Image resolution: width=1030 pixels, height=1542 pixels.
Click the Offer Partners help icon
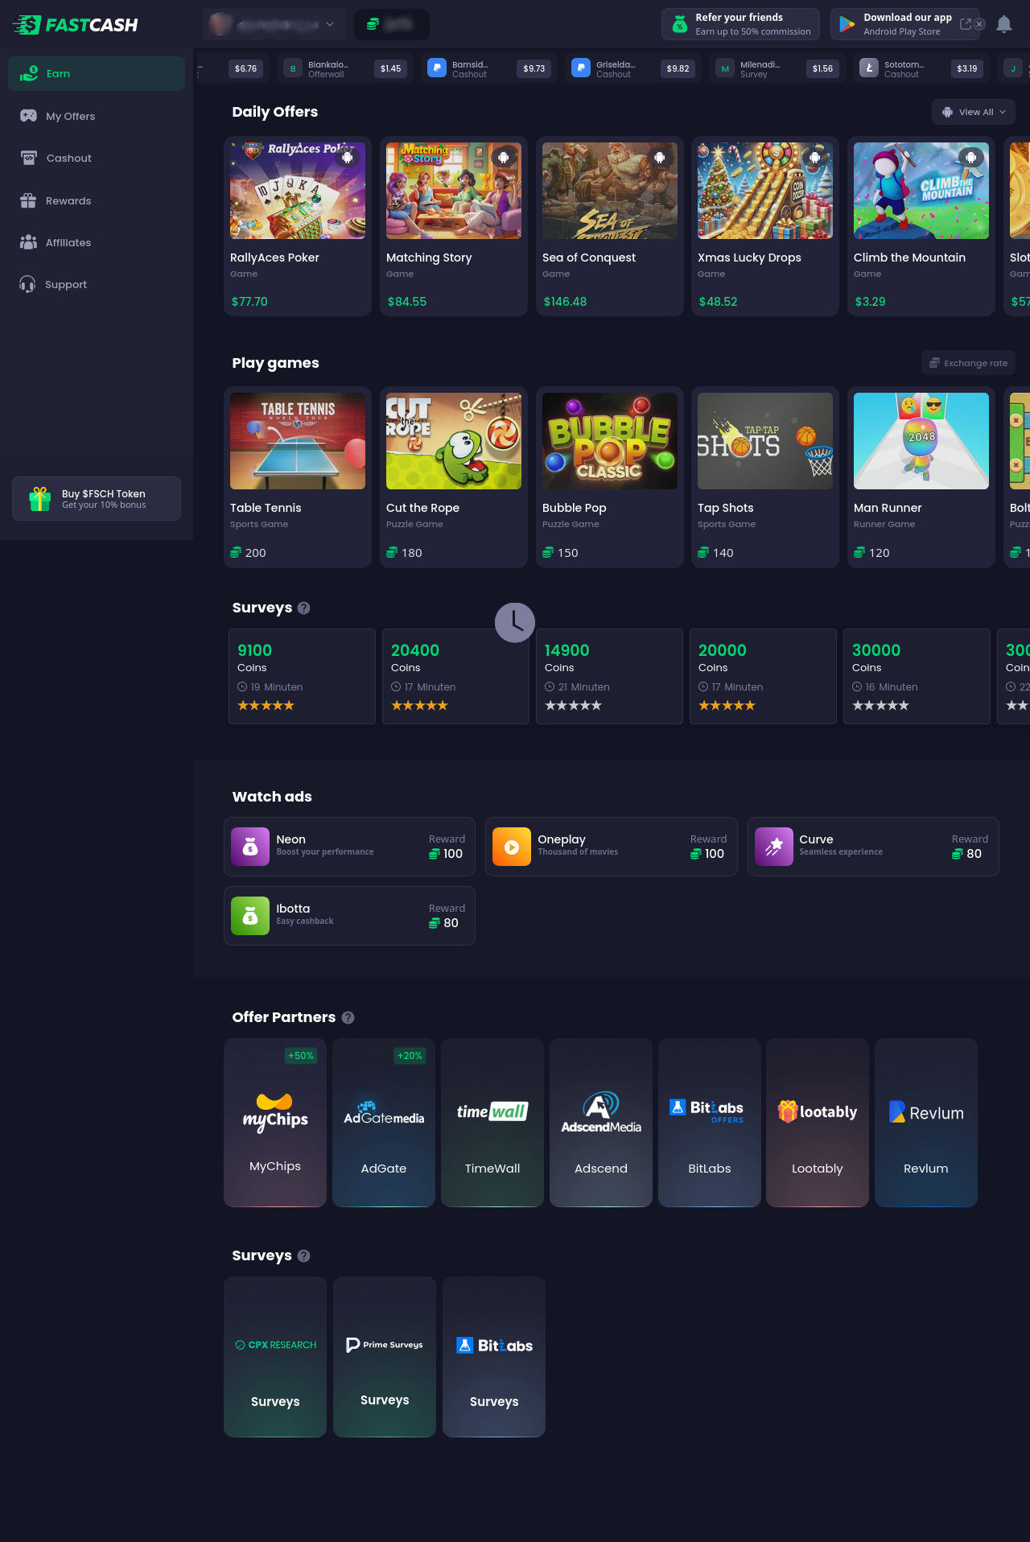[348, 1018]
